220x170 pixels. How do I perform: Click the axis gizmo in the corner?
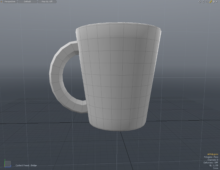pyautogui.click(x=7, y=163)
